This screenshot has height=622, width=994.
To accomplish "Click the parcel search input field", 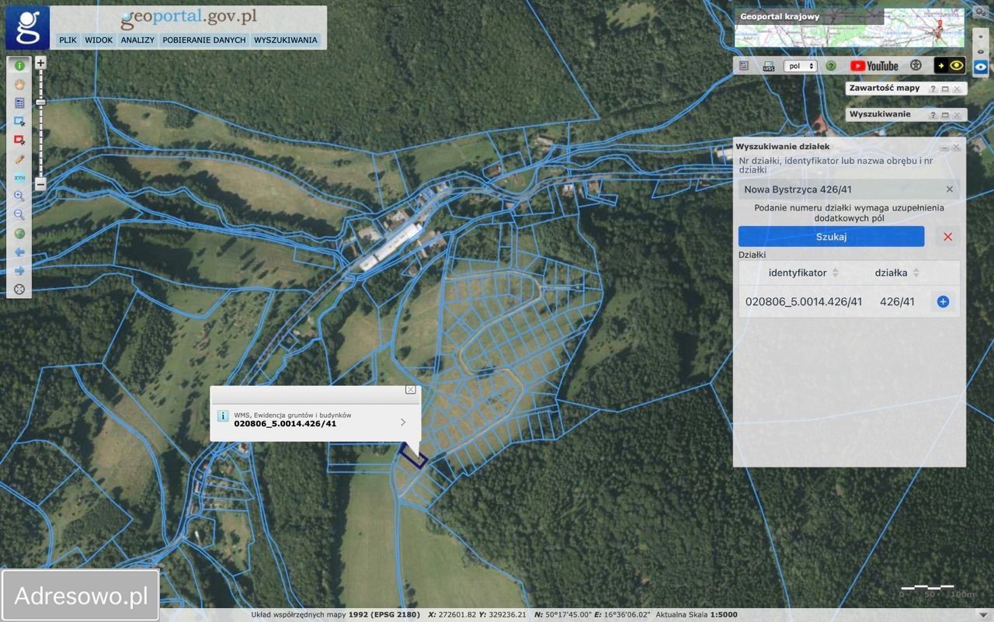I will (x=841, y=189).
